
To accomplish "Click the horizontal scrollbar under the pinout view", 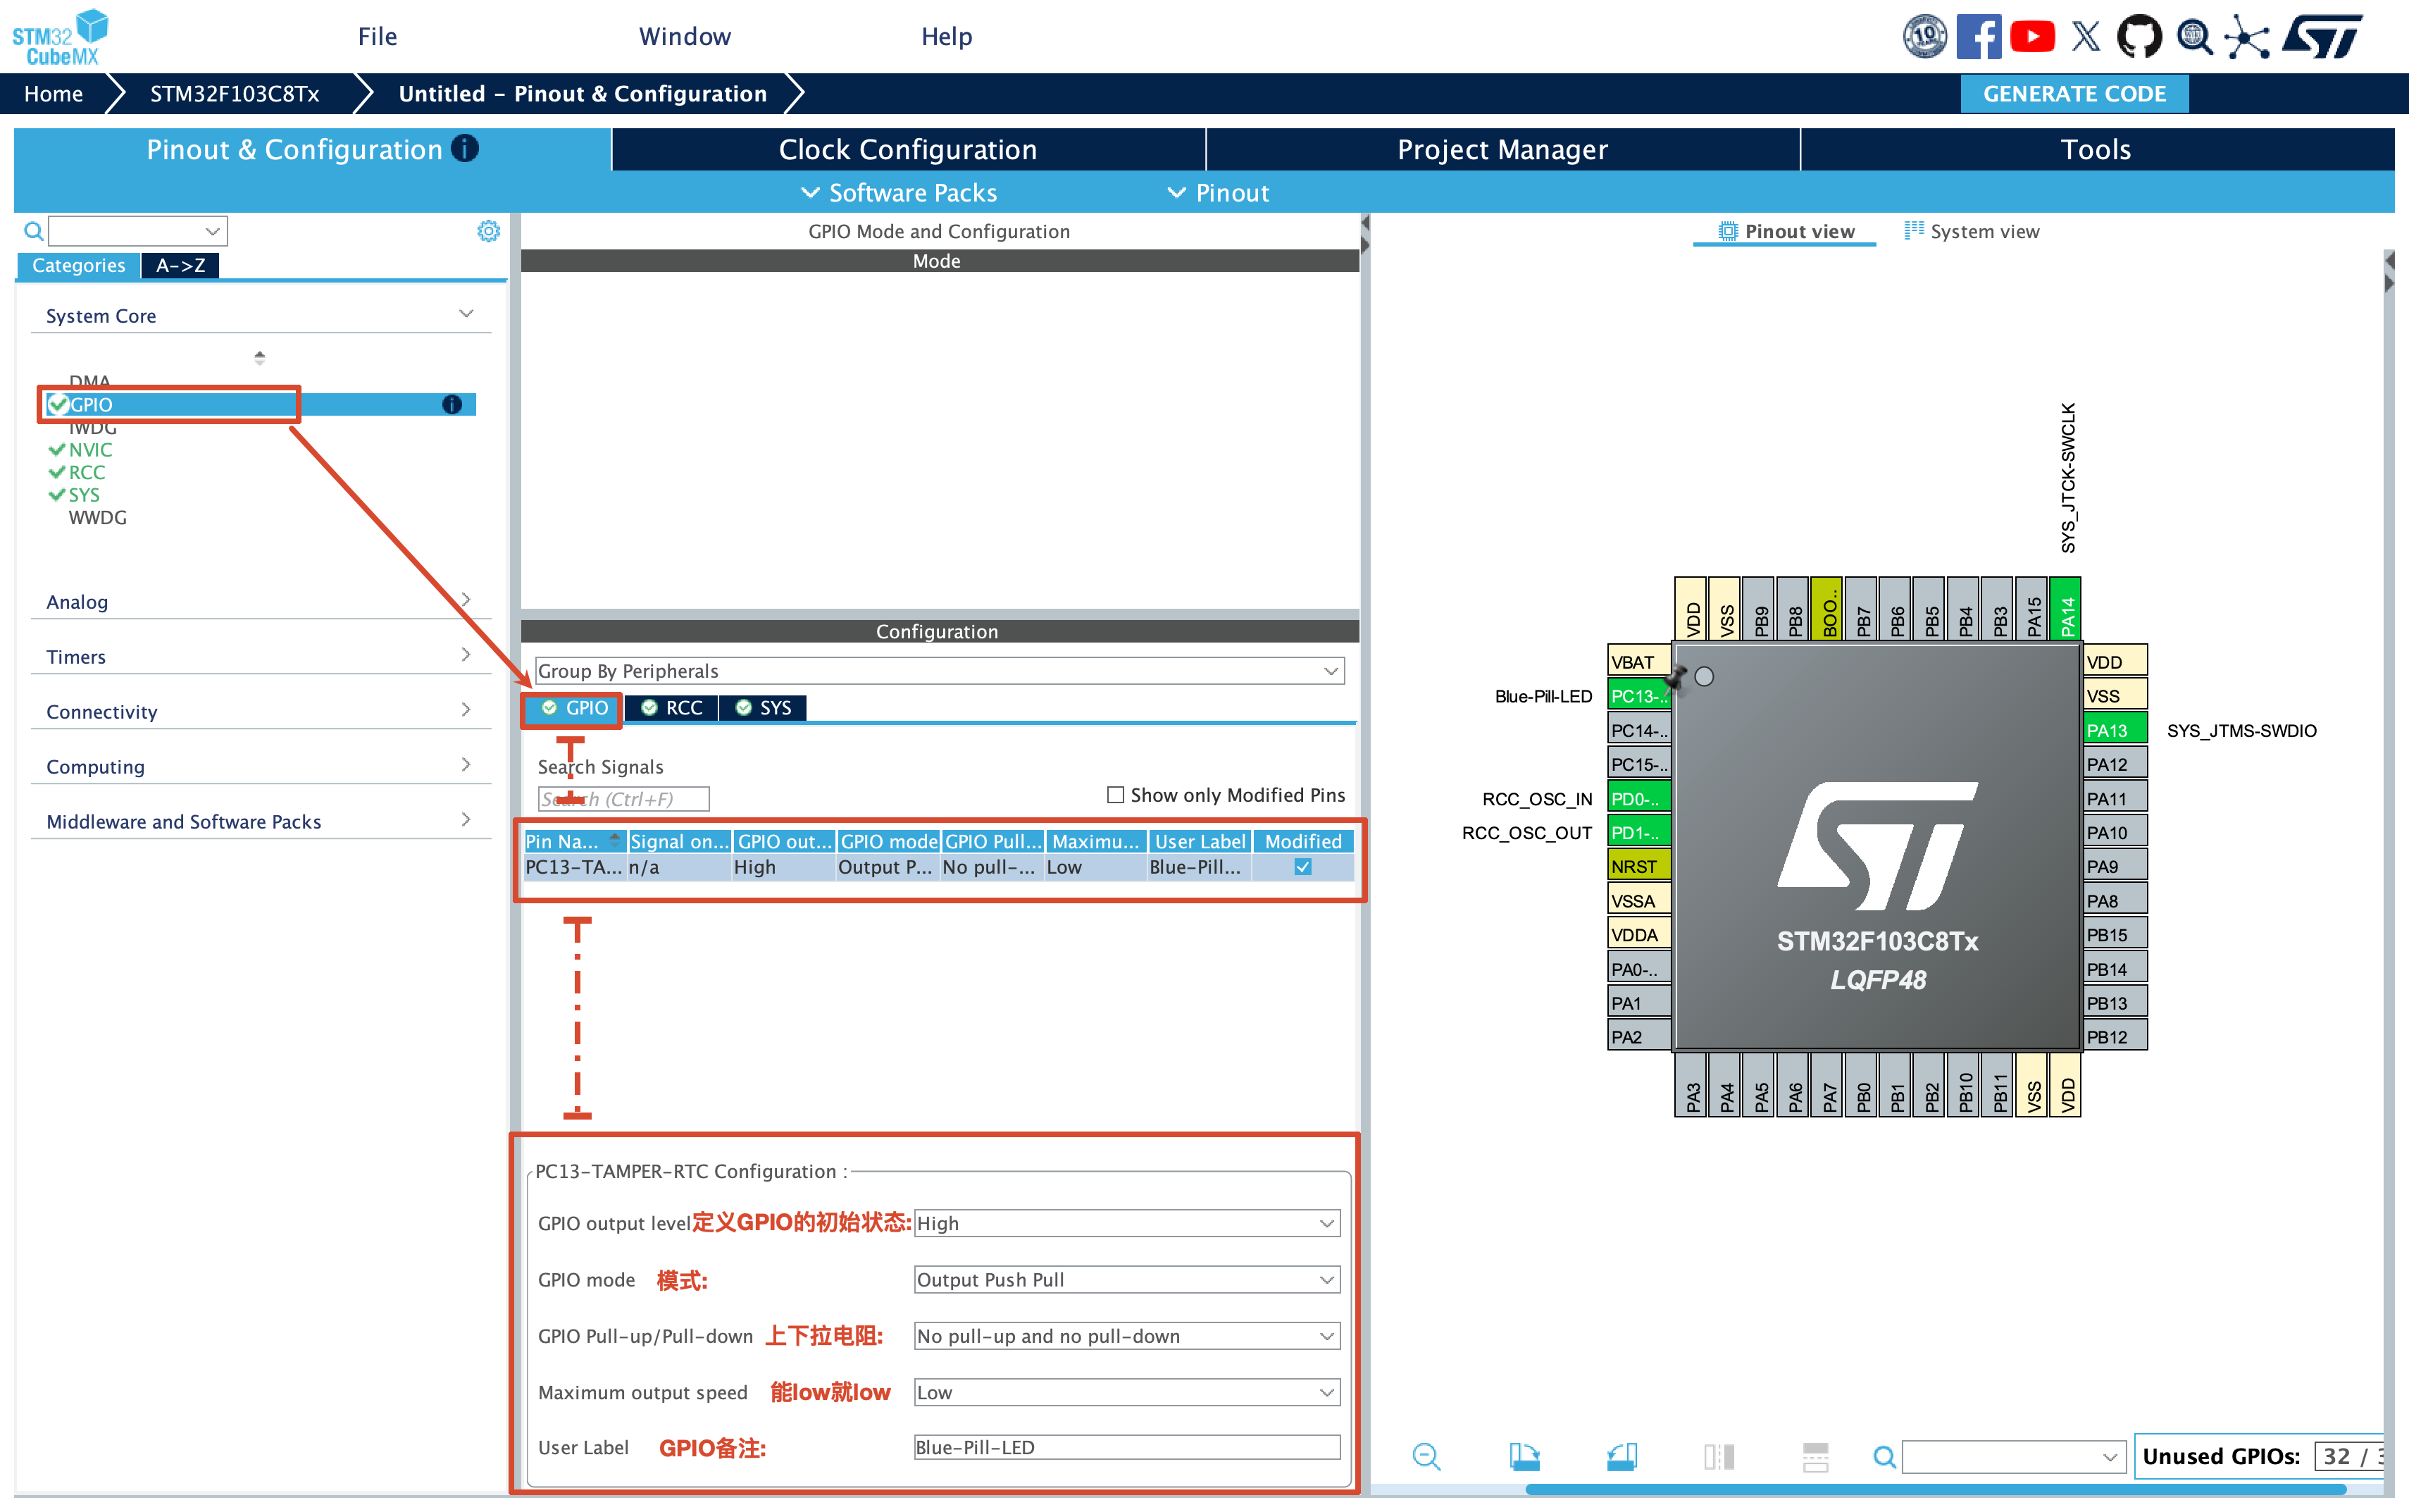I will pyautogui.click(x=1935, y=1490).
